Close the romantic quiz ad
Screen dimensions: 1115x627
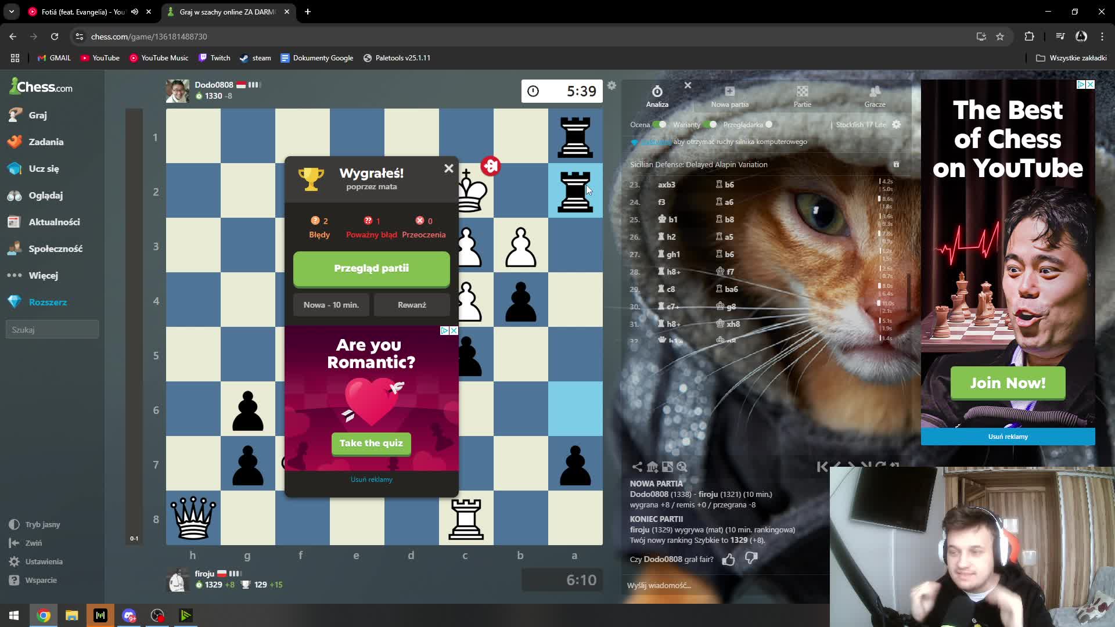tap(454, 330)
